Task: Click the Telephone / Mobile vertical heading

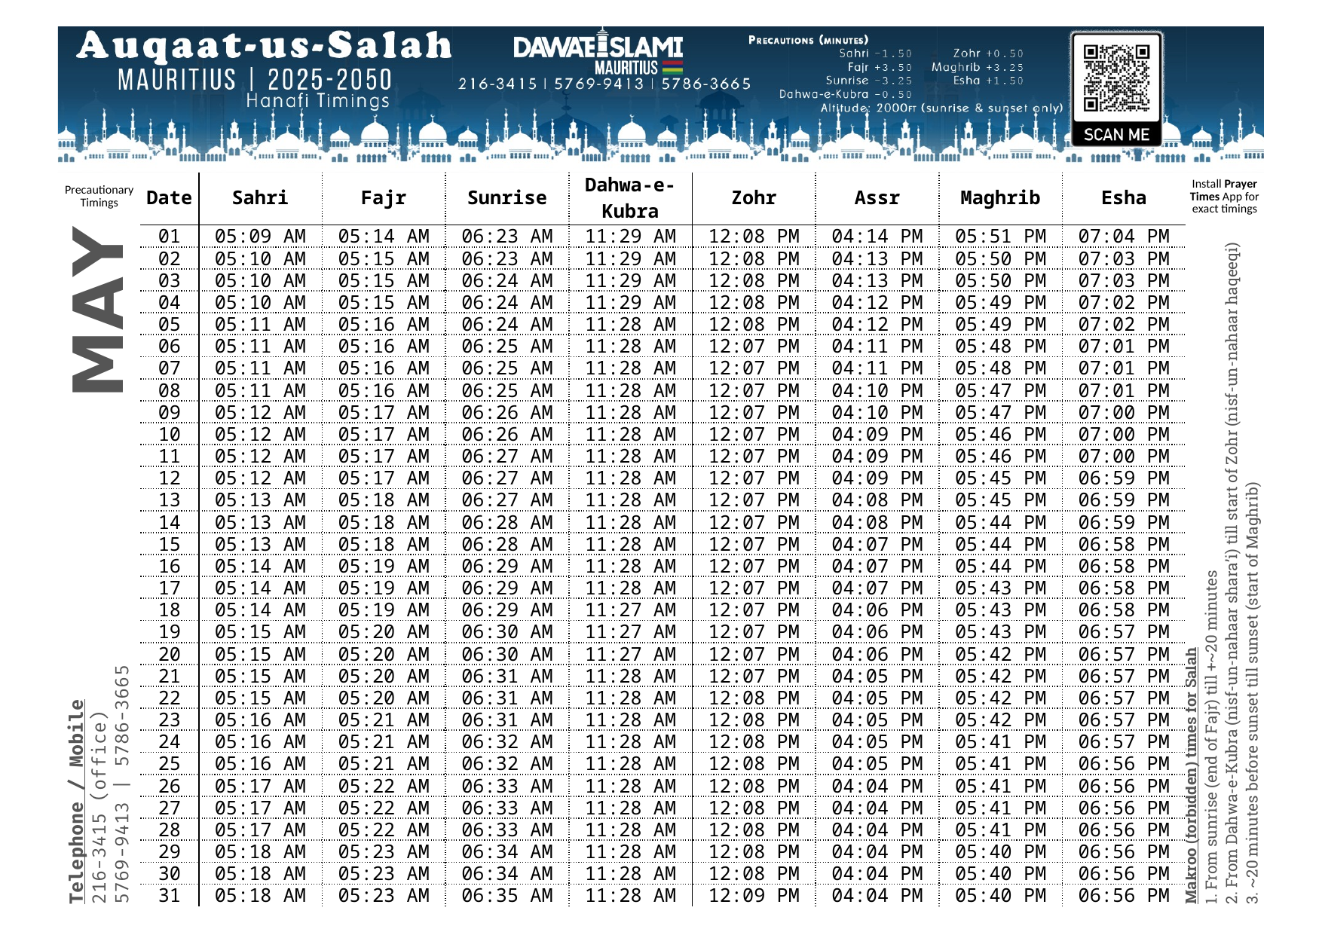Action: [x=76, y=801]
